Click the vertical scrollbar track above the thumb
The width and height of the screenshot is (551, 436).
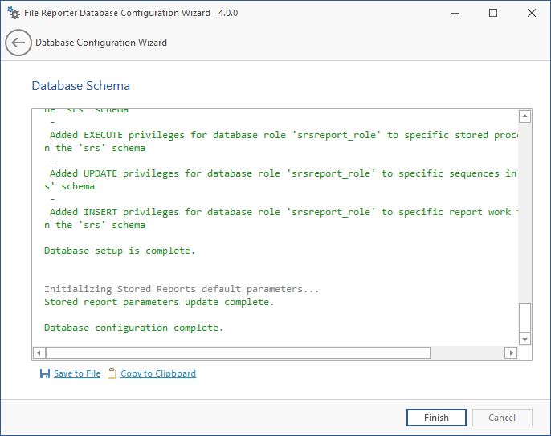[524, 209]
